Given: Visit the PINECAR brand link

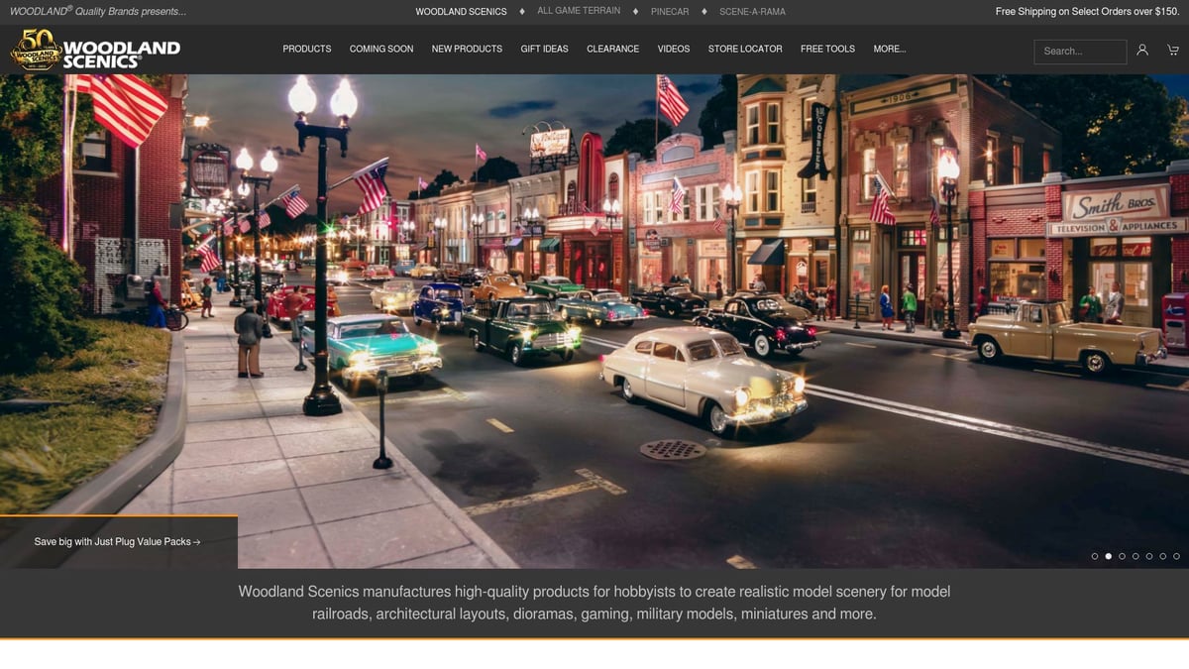Looking at the screenshot, I should 670,12.
